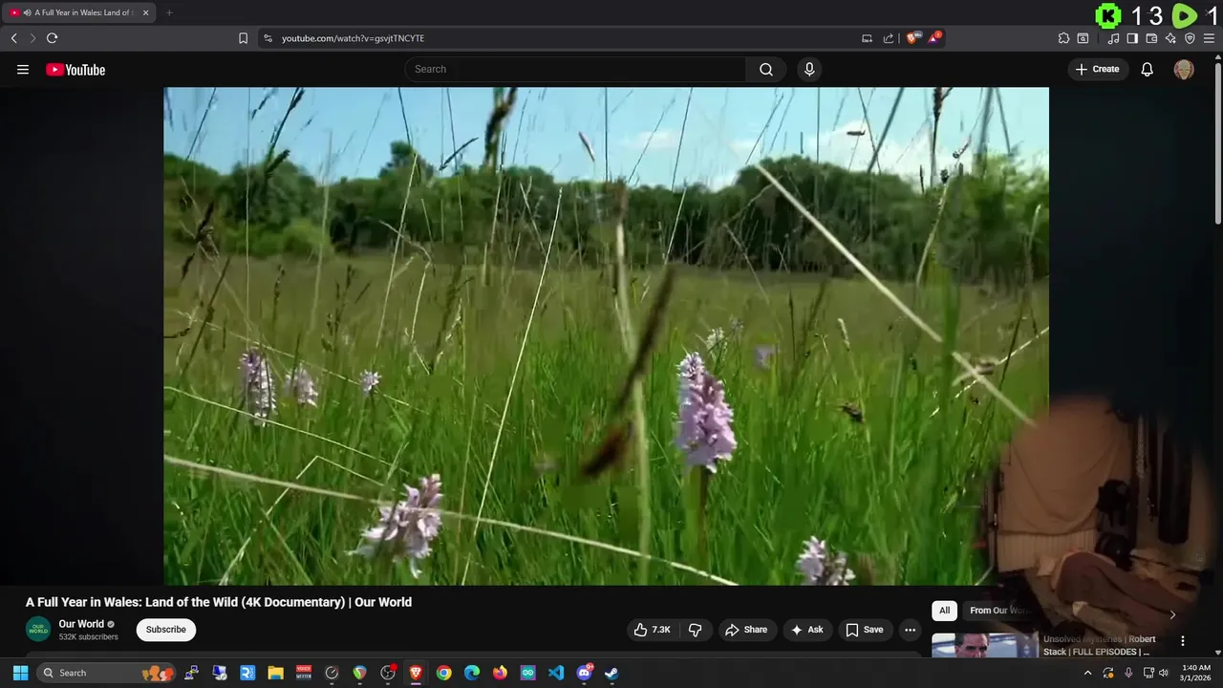
Task: Open Brave Wallet icon
Action: (1151, 38)
